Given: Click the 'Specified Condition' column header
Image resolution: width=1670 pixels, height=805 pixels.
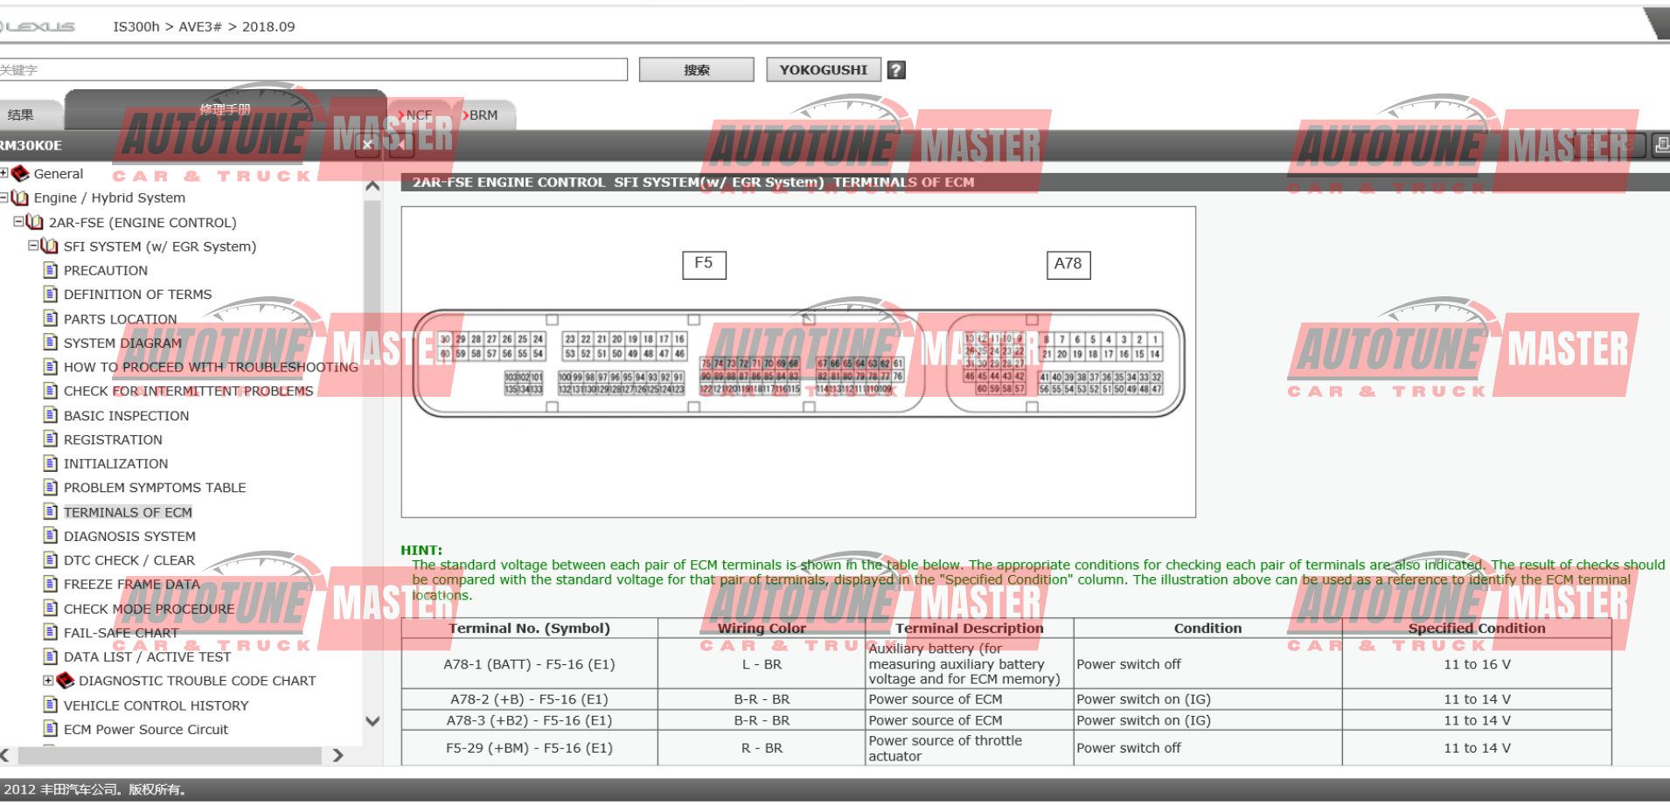Looking at the screenshot, I should (x=1477, y=628).
